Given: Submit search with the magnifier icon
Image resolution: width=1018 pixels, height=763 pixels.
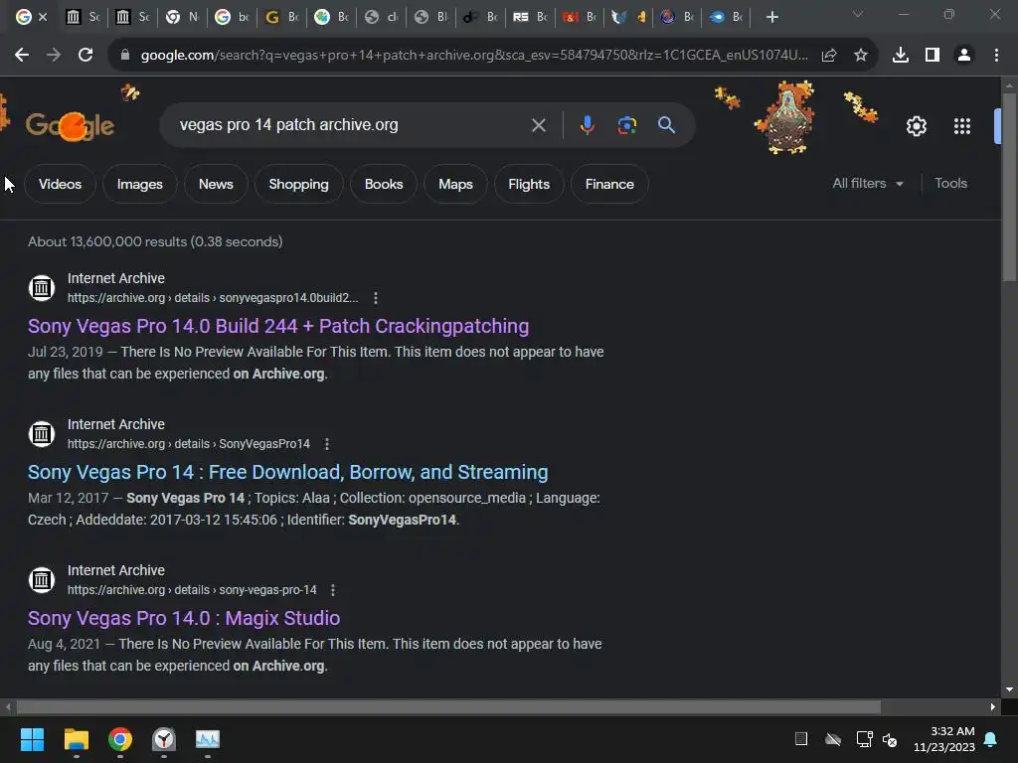Looking at the screenshot, I should point(666,125).
